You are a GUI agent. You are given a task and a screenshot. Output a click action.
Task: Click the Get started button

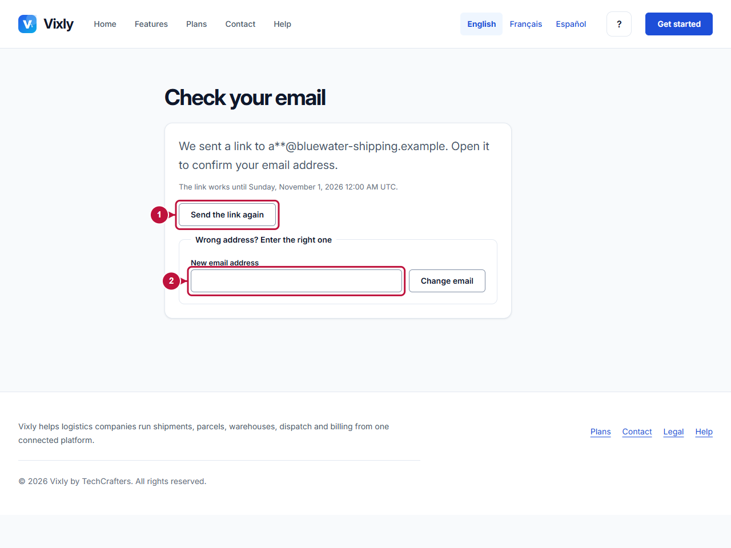click(x=679, y=24)
